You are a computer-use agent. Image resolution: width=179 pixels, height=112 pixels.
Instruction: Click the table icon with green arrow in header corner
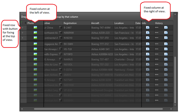pyautogui.click(x=22, y=23)
